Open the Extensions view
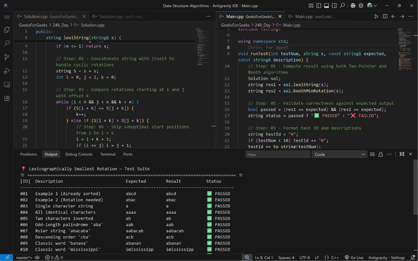 point(7,98)
